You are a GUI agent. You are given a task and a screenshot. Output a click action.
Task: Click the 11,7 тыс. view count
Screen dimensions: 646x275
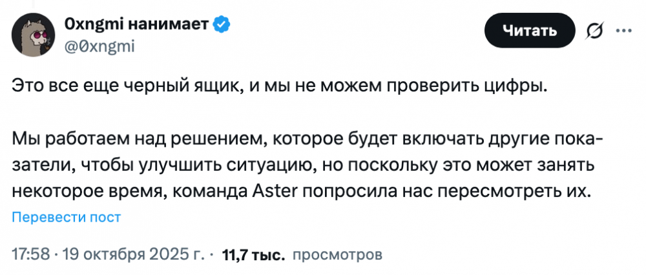pyautogui.click(x=253, y=255)
